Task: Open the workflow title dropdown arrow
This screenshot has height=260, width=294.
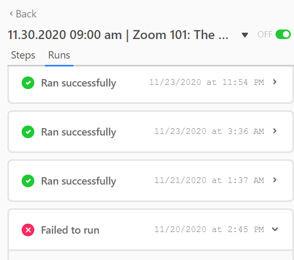Action: [245, 35]
